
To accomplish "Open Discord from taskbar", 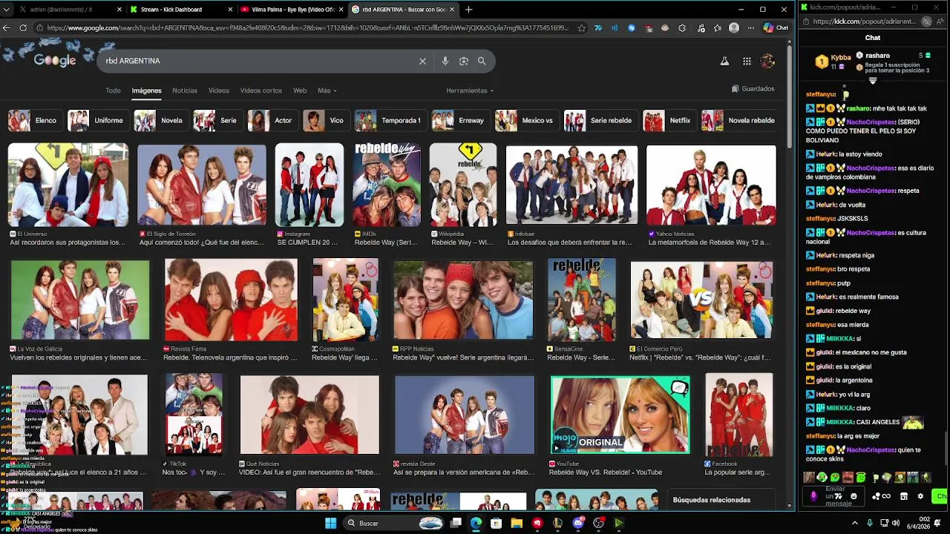I will tap(579, 523).
